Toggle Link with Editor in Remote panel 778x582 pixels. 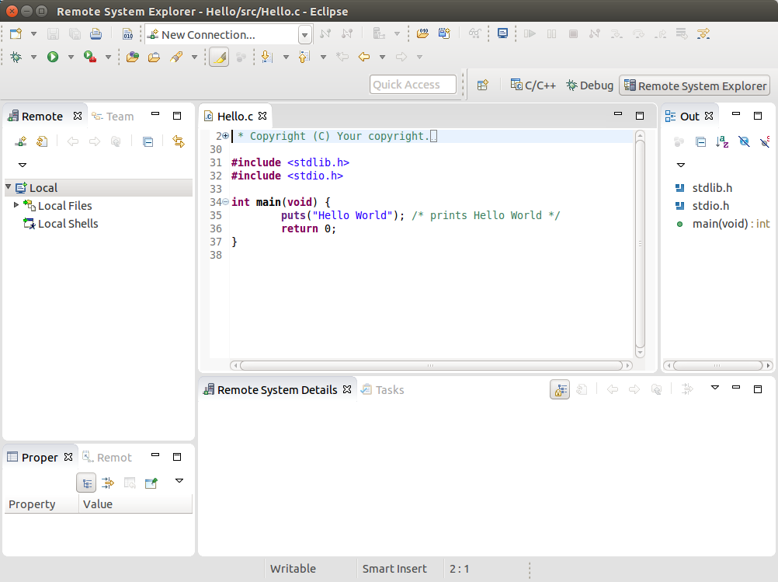[179, 141]
